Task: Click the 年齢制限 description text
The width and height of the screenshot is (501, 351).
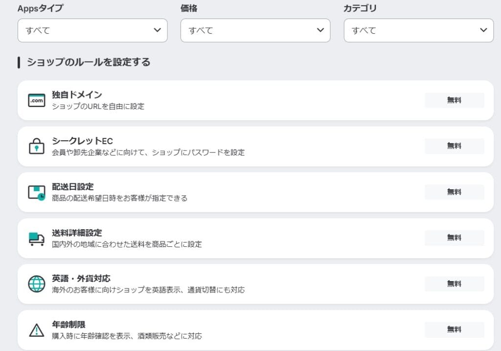Action: click(127, 336)
